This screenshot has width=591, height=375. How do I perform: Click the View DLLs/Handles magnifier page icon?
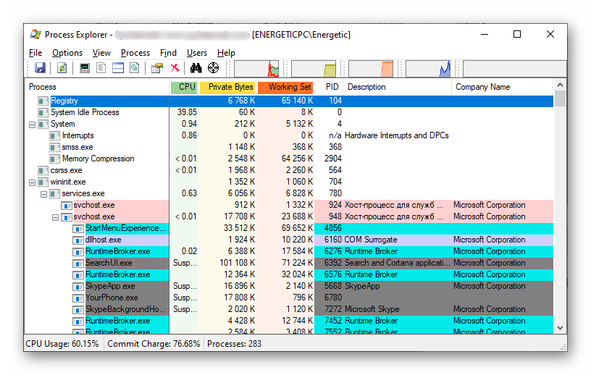tap(135, 68)
